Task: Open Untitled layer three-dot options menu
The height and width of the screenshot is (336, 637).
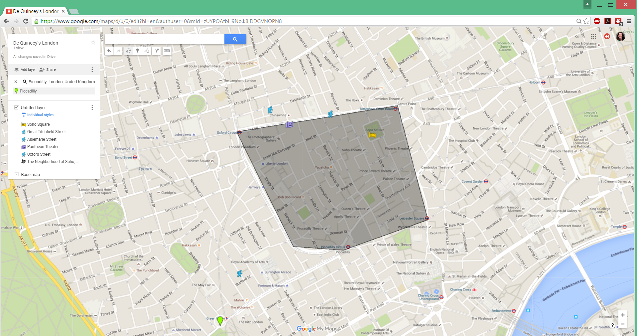Action: (x=92, y=107)
